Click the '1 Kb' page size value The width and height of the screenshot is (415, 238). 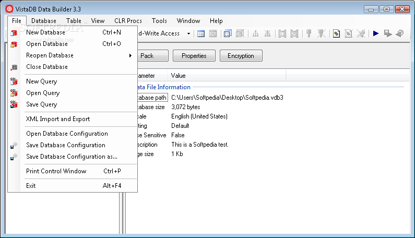[177, 154]
